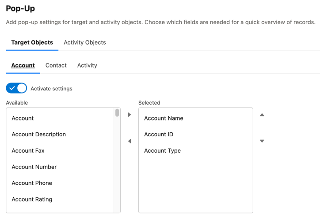Select Account in the Available list

coord(23,118)
